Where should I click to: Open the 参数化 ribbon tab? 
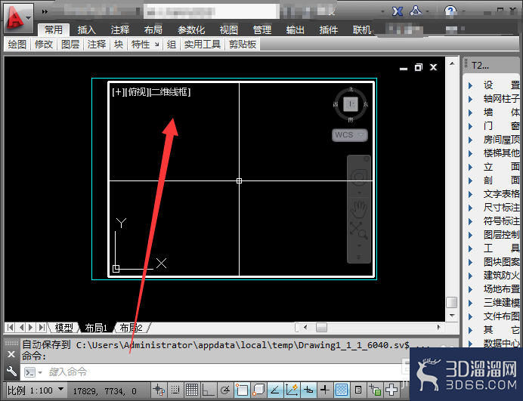[x=191, y=30]
